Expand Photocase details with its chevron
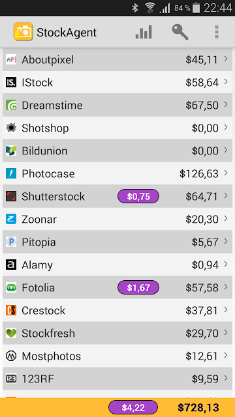235x417 pixels. (226, 173)
